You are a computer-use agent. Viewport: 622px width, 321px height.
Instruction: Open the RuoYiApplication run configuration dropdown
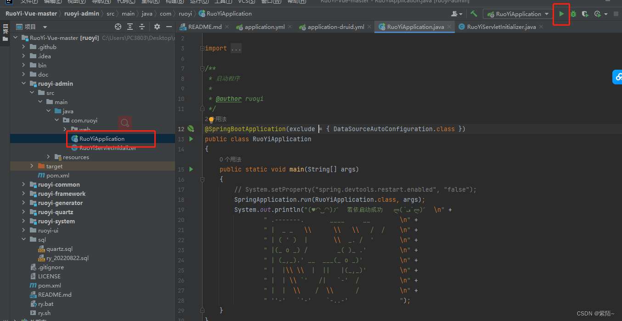[x=517, y=14]
